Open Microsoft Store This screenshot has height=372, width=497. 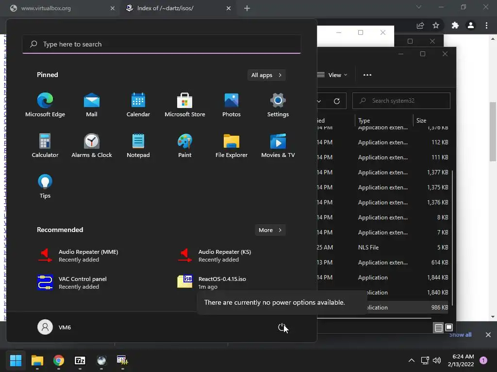click(x=185, y=105)
